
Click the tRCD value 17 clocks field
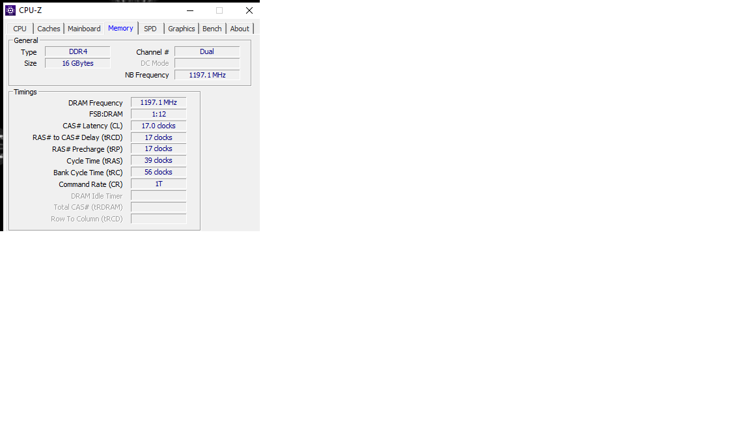[x=159, y=137]
